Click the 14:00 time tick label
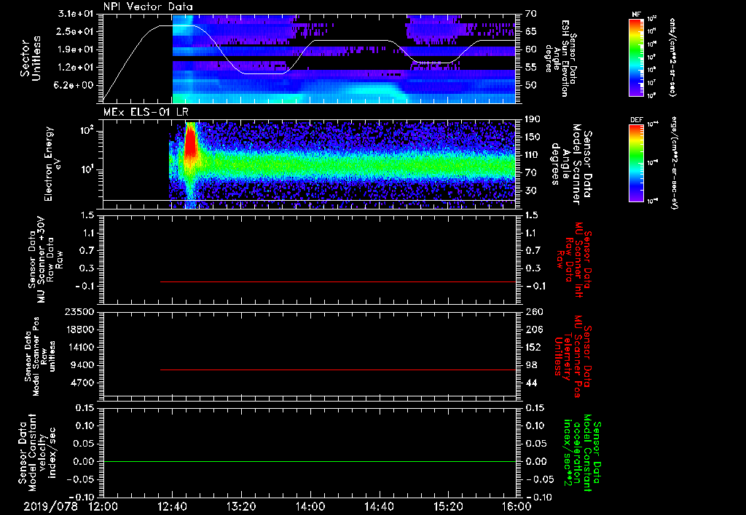 coord(310,507)
